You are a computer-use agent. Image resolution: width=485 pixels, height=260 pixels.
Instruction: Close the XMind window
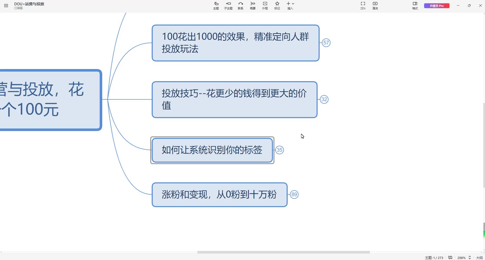pos(480,6)
